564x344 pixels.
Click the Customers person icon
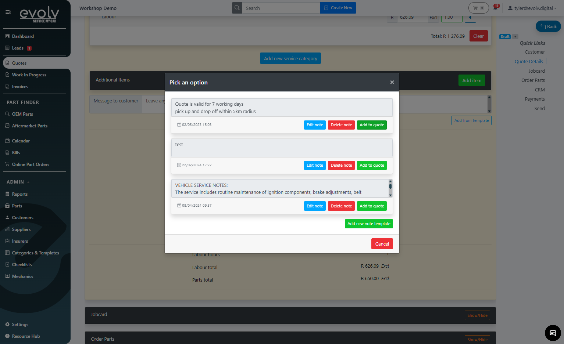pyautogui.click(x=7, y=217)
